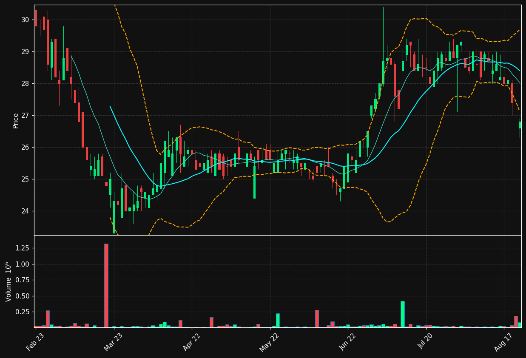
Task: Click the 0.25 volume axis label
Action: point(22,312)
